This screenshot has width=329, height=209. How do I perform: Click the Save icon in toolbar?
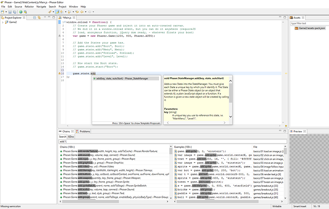tap(10, 12)
